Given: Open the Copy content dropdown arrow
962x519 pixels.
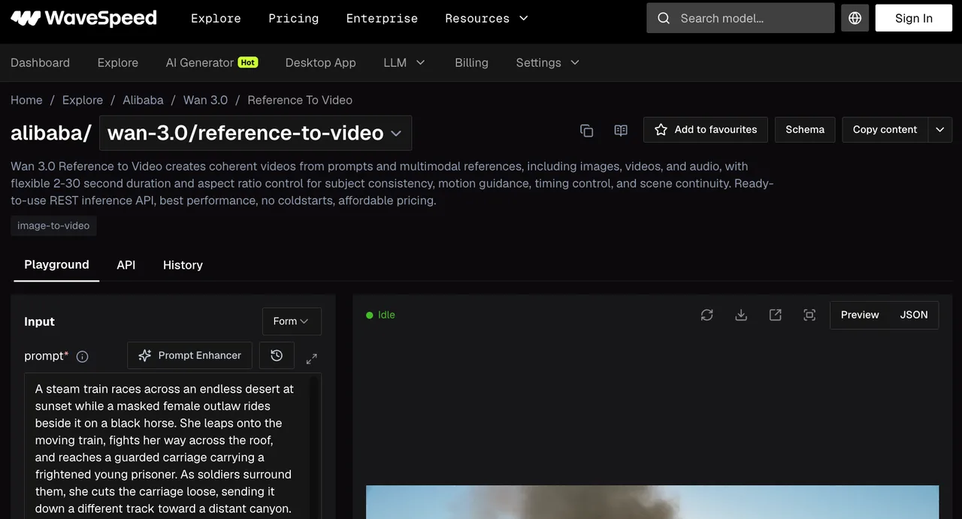Looking at the screenshot, I should point(940,129).
